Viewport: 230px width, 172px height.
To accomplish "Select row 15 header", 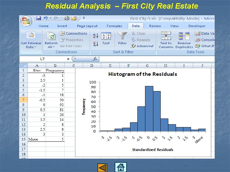I will click(23, 139).
